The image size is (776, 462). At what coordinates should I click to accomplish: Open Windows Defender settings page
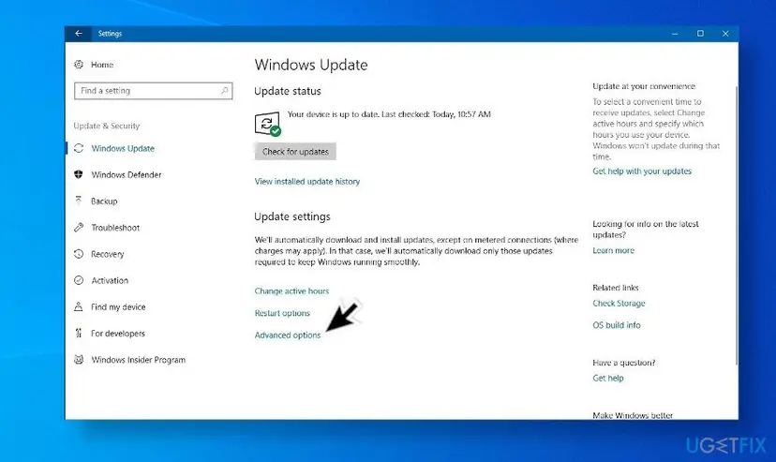127,174
